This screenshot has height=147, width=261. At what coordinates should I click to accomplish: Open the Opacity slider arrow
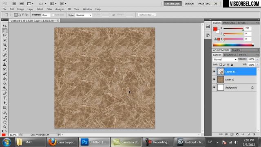pyautogui.click(x=257, y=59)
